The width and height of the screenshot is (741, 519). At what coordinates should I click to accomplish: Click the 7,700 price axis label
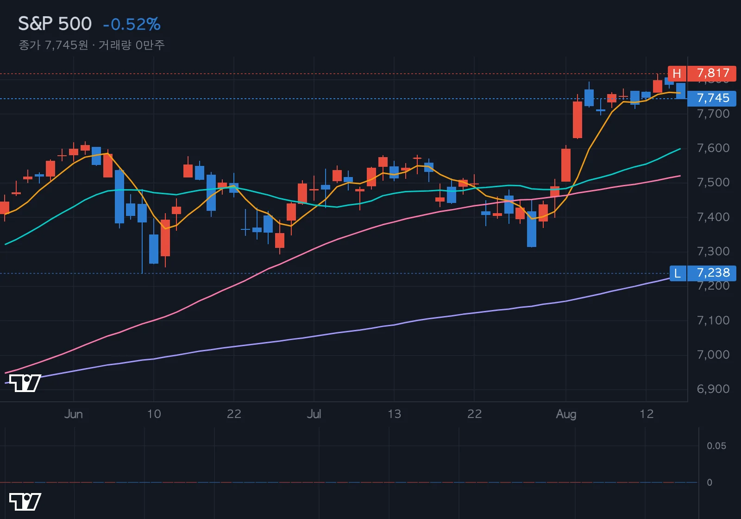click(713, 114)
